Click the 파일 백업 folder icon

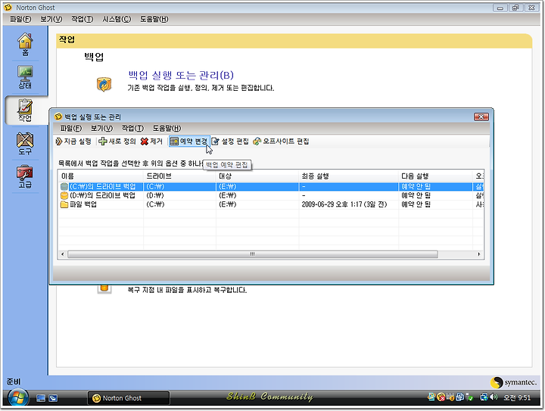pos(64,204)
